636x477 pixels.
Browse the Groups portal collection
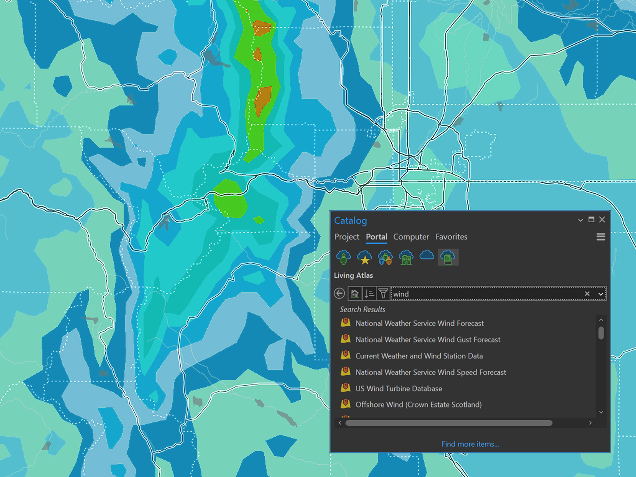point(385,257)
